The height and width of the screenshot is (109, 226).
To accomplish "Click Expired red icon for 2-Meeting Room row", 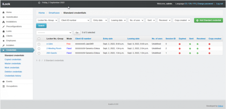I will click(x=180, y=49).
